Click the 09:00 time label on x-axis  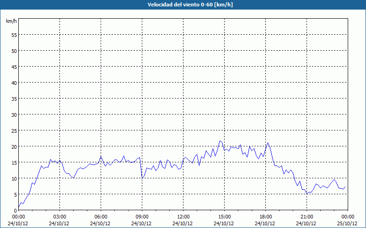(x=142, y=217)
